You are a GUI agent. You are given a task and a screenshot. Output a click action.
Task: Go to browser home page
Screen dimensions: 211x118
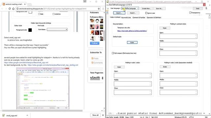tap(13, 9)
